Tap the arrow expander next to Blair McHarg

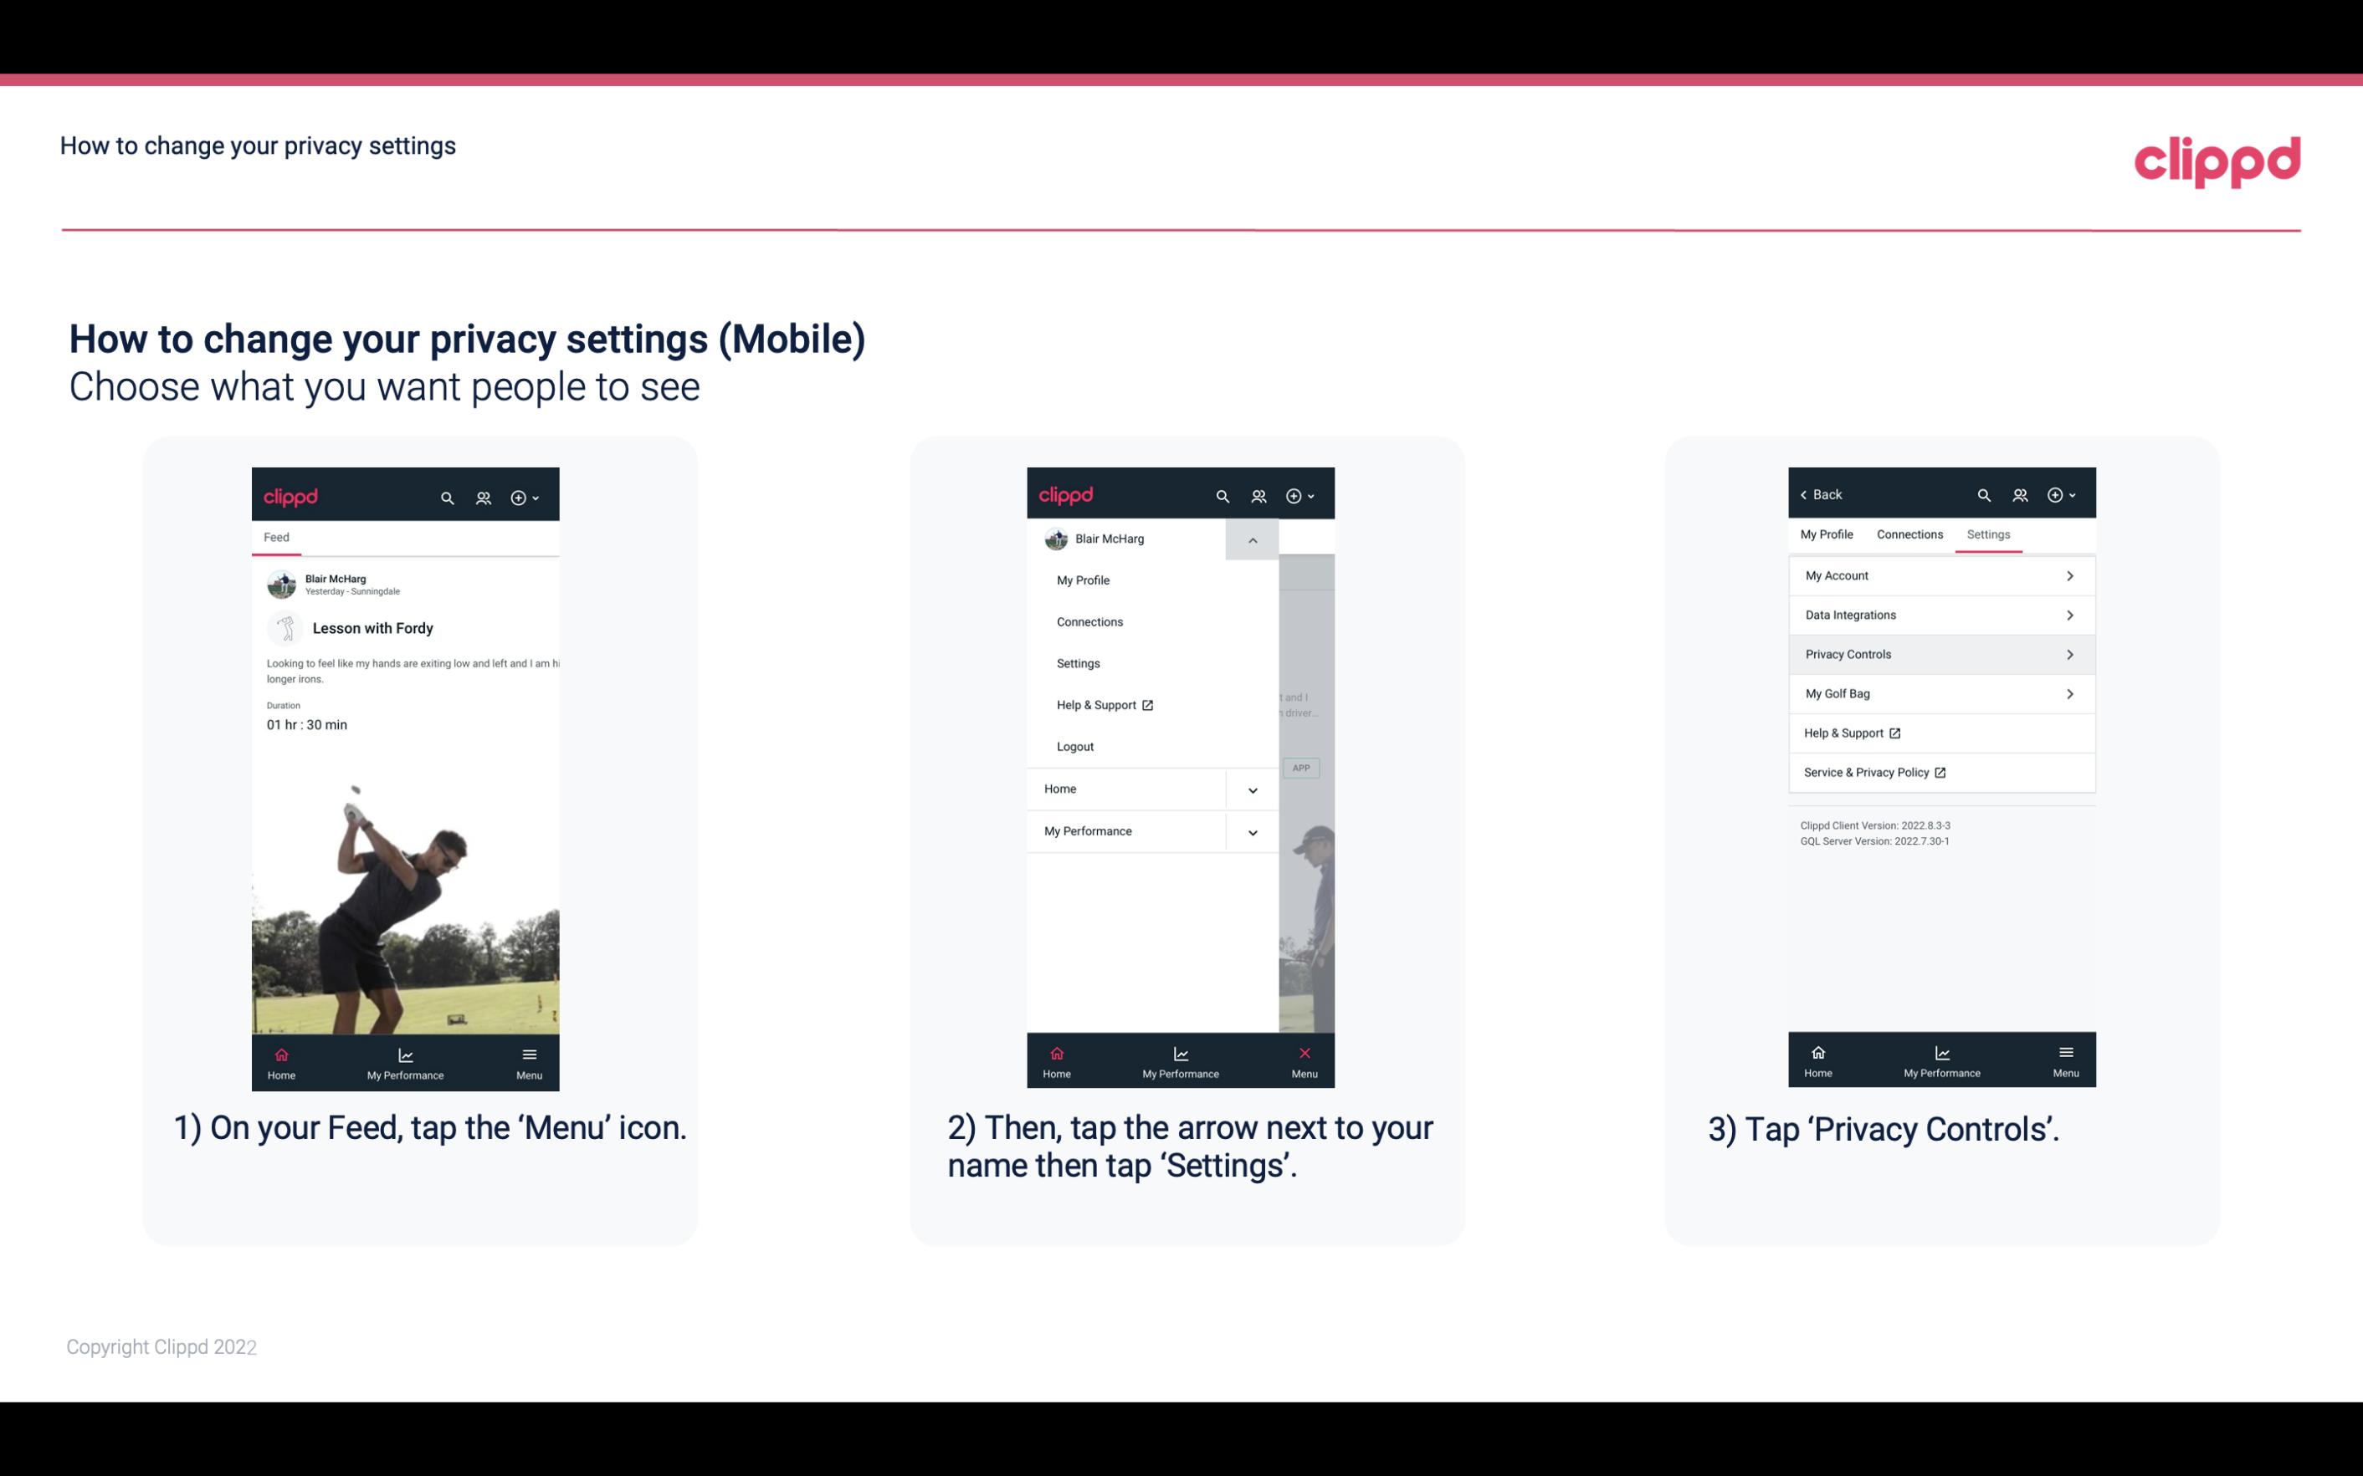(x=1252, y=539)
